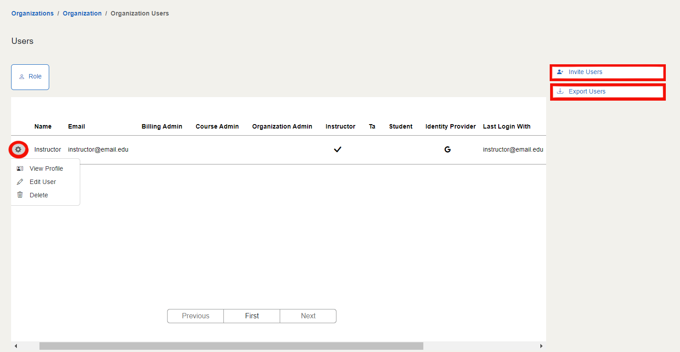Click the person icon in Role filter
Image resolution: width=680 pixels, height=352 pixels.
click(x=22, y=77)
